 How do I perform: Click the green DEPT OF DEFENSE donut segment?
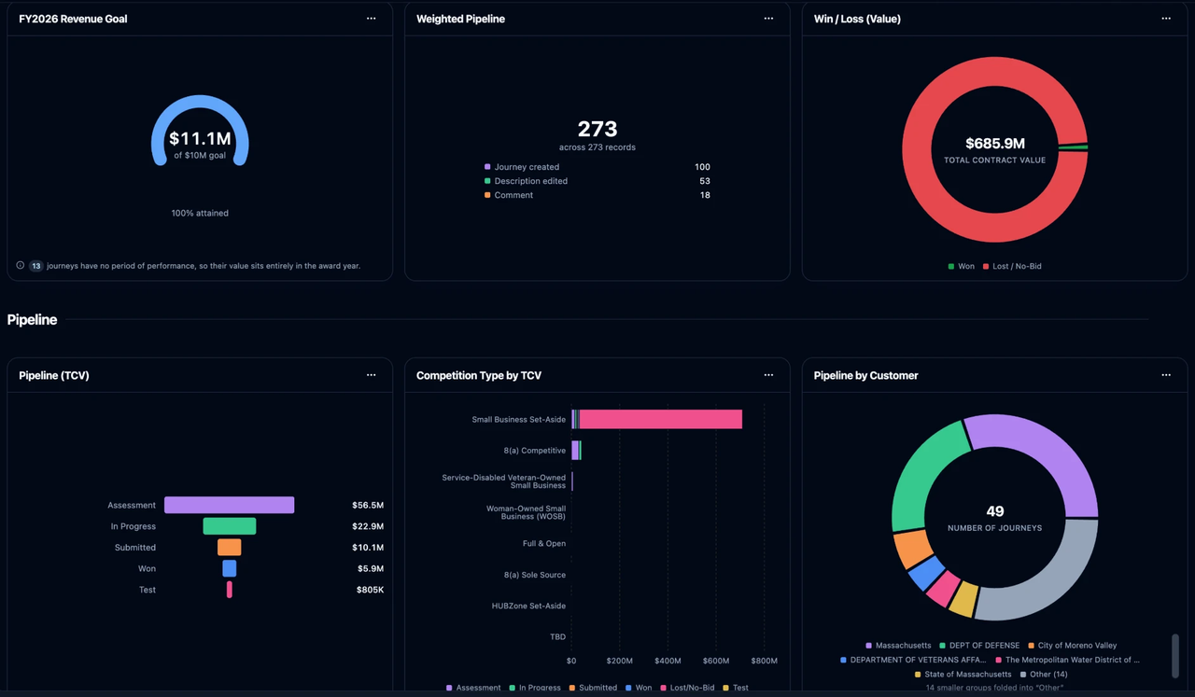coord(921,475)
